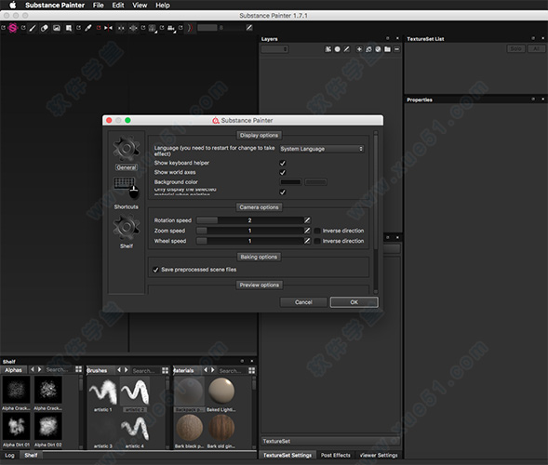Go to previous category in Materials shelf

[x=206, y=369]
